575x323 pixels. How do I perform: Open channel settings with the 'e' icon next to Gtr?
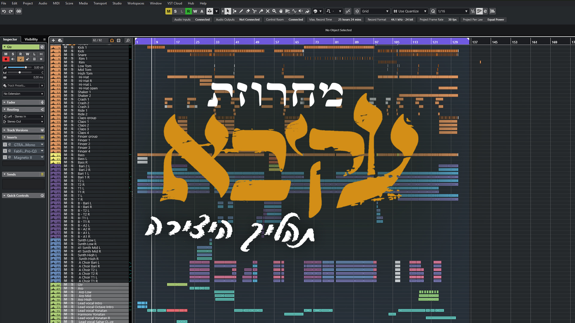[x=42, y=47]
